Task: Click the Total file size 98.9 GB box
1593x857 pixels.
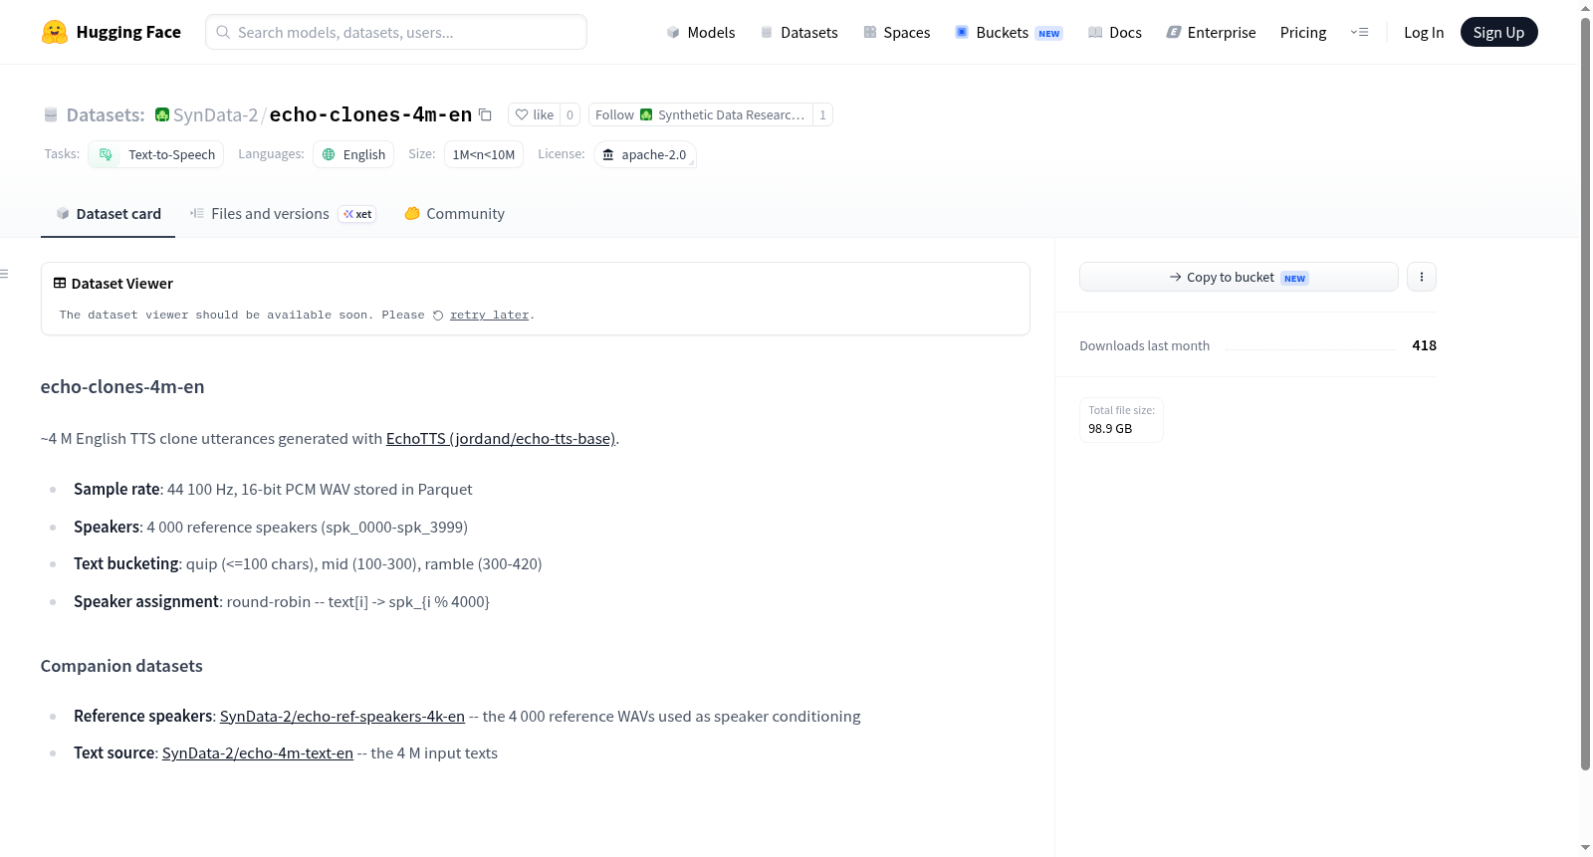Action: click(x=1121, y=419)
